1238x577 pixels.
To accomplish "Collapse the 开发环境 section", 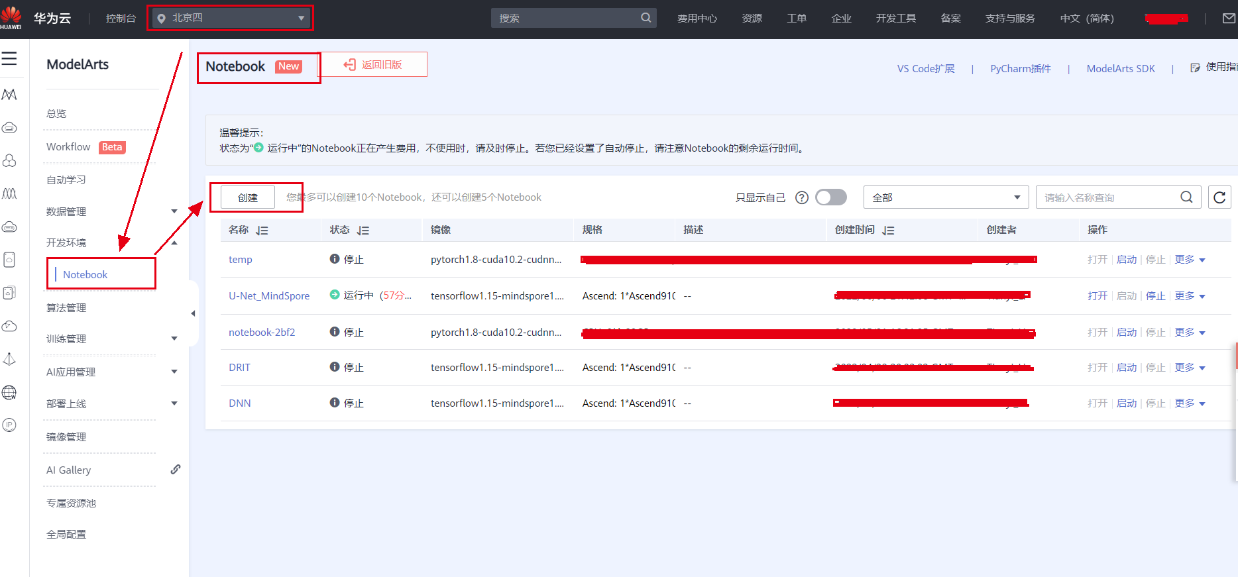I will (x=174, y=242).
